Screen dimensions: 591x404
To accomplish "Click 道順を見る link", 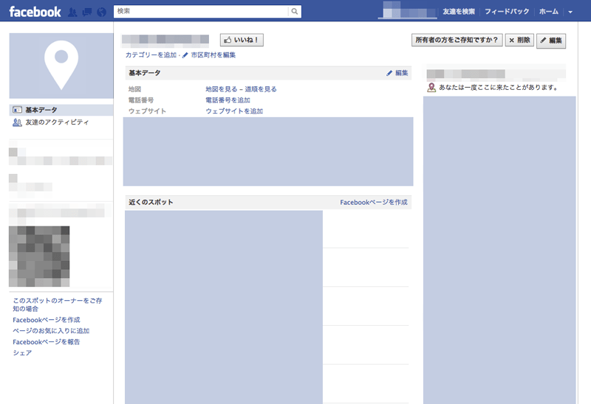I will (261, 89).
